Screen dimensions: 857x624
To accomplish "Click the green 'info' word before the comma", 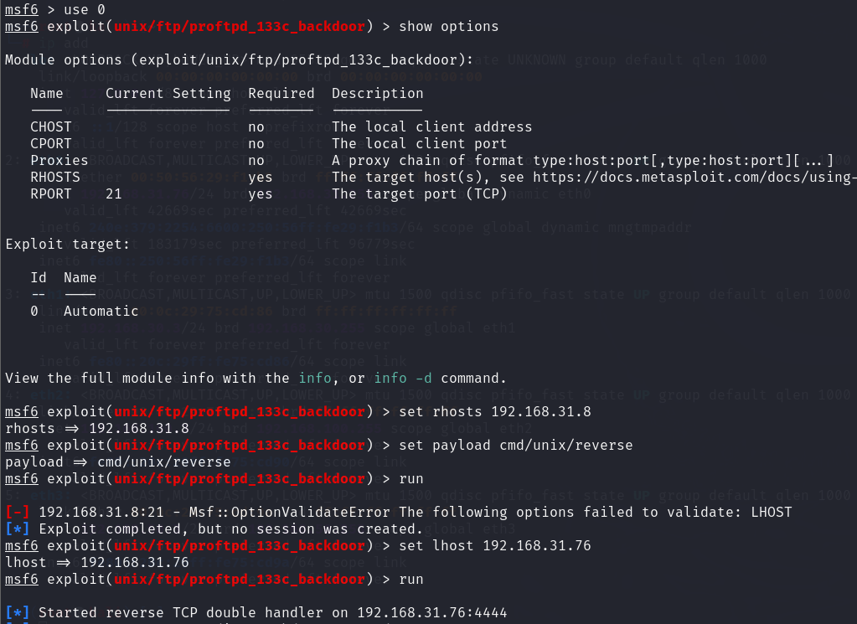I will 315,378.
